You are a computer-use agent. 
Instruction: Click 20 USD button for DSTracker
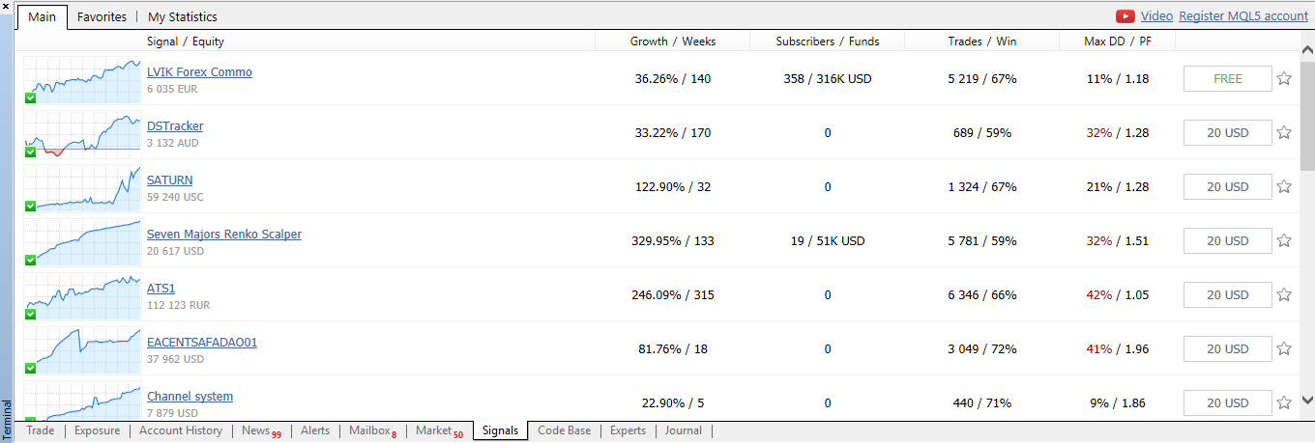[x=1227, y=133]
